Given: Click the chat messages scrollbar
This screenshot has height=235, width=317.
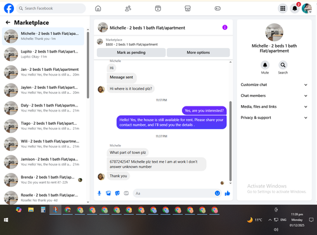Looking at the screenshot, I should point(230,141).
